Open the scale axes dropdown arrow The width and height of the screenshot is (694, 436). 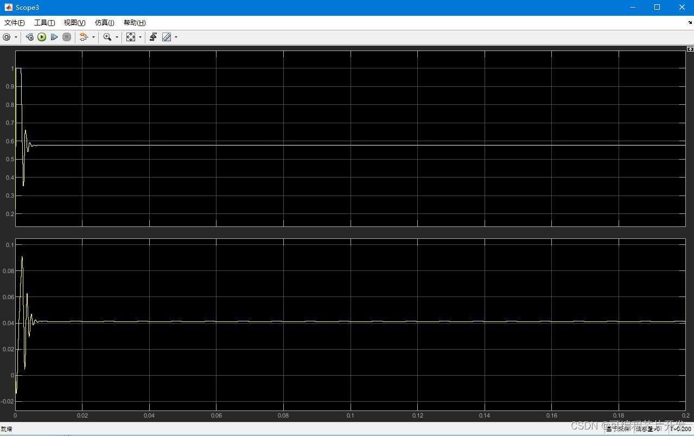click(140, 37)
